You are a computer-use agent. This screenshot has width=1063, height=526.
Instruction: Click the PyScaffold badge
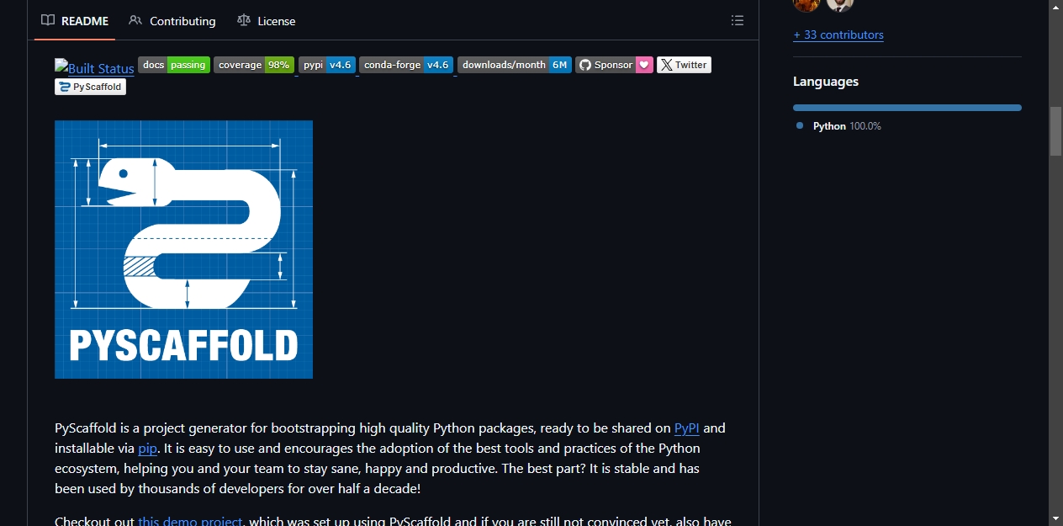pyautogui.click(x=90, y=87)
